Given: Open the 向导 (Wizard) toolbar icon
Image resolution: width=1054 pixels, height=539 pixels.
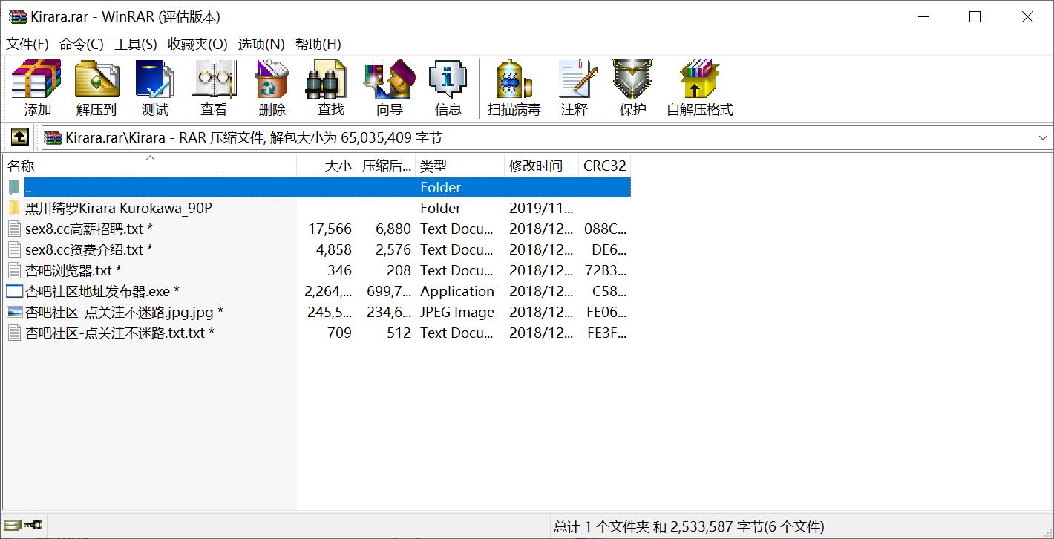Looking at the screenshot, I should point(390,79).
